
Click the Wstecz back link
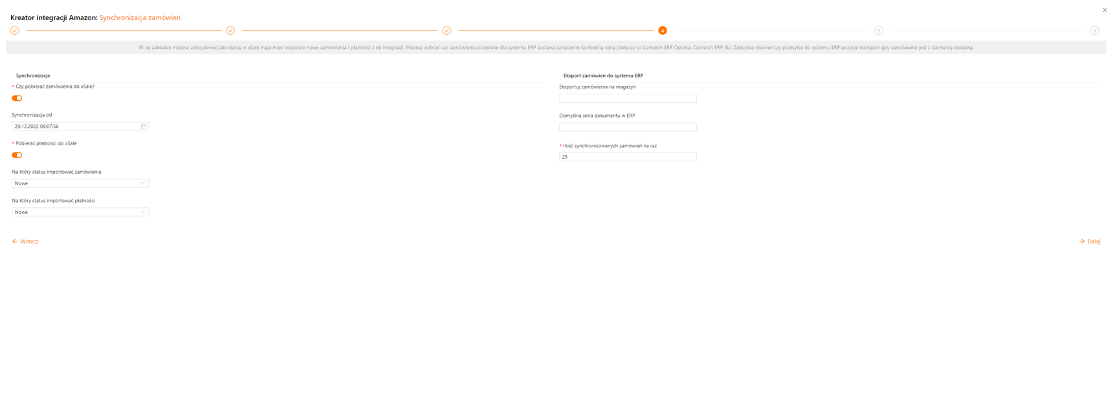(25, 242)
